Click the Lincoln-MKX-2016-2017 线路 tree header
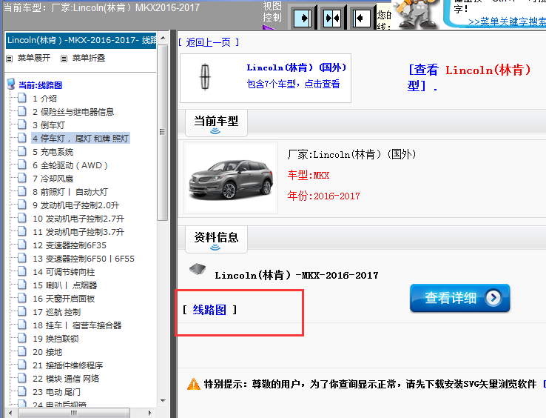Screen dimensions: 546x418 [x=81, y=40]
